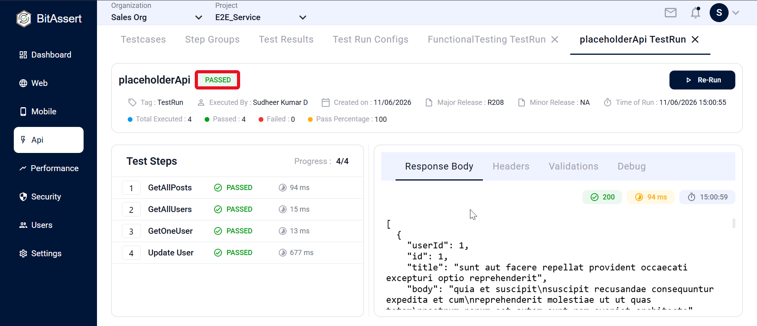
Task: Open the Response Body tab
Action: point(439,166)
